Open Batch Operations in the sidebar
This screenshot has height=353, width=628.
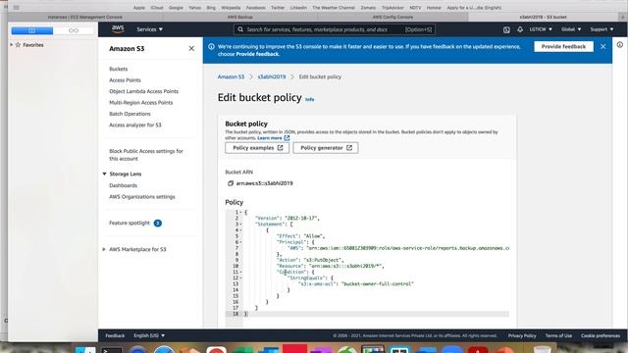pos(130,114)
